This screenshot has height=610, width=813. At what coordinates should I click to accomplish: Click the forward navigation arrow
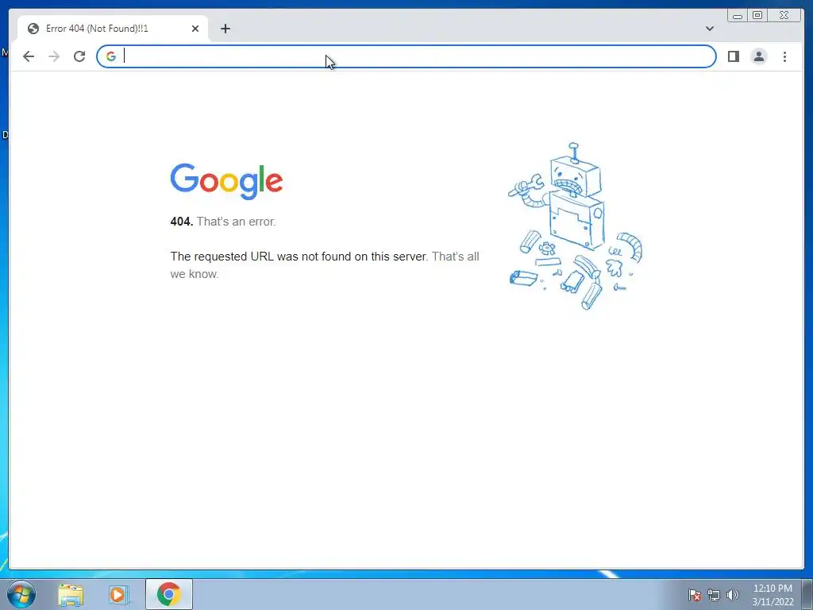(x=54, y=56)
